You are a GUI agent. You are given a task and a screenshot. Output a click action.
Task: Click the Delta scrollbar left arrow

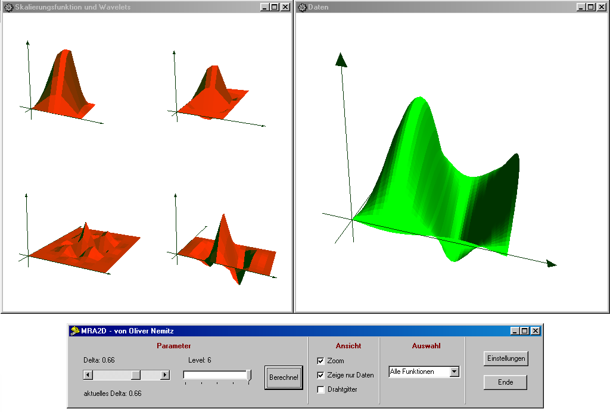[x=88, y=375]
